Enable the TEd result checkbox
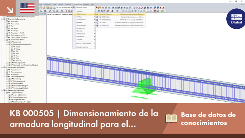 [12, 51]
